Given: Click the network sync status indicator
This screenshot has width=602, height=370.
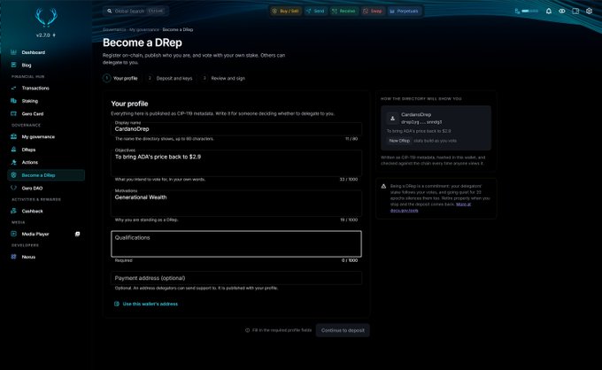Looking at the screenshot, I should 527,12.
